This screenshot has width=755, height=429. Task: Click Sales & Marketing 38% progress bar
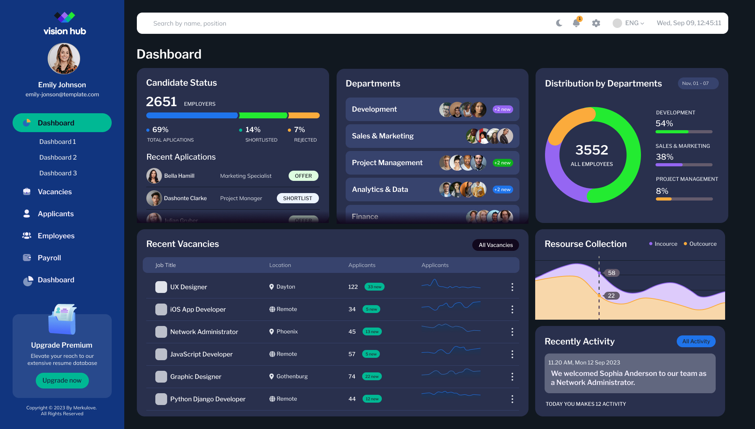click(684, 165)
